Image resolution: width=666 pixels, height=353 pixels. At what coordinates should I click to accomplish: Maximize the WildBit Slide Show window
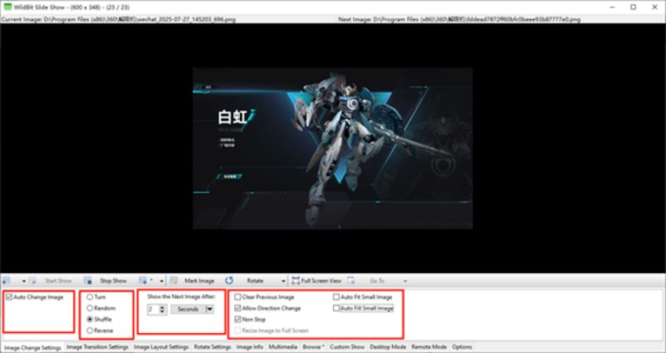[x=633, y=7]
